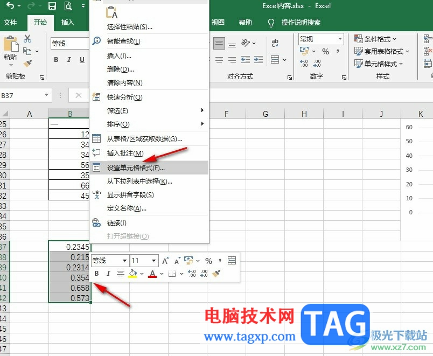Click Comma Style in mini toolbar

[x=220, y=261]
